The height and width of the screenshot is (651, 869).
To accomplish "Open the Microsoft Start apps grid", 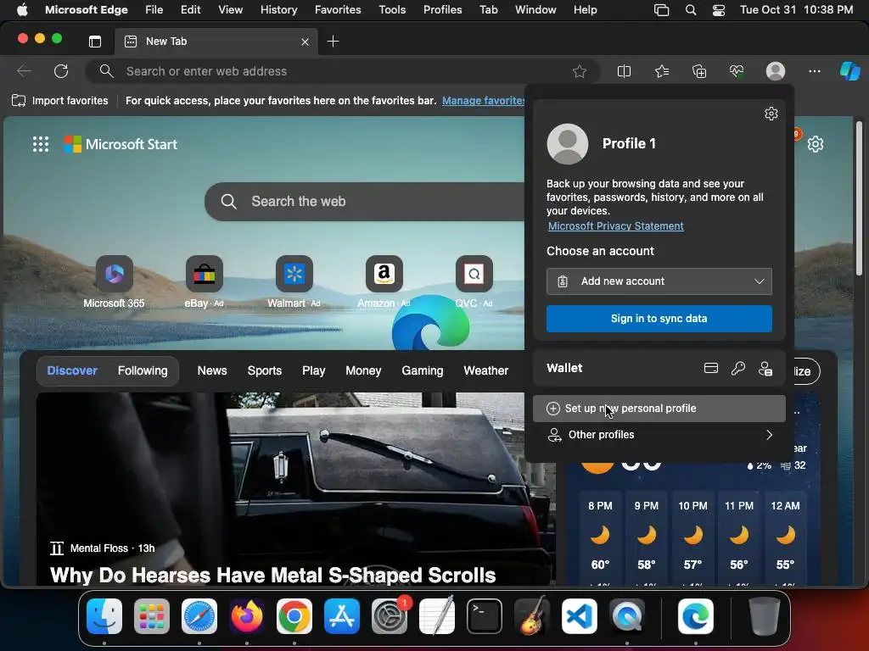I will [x=41, y=144].
